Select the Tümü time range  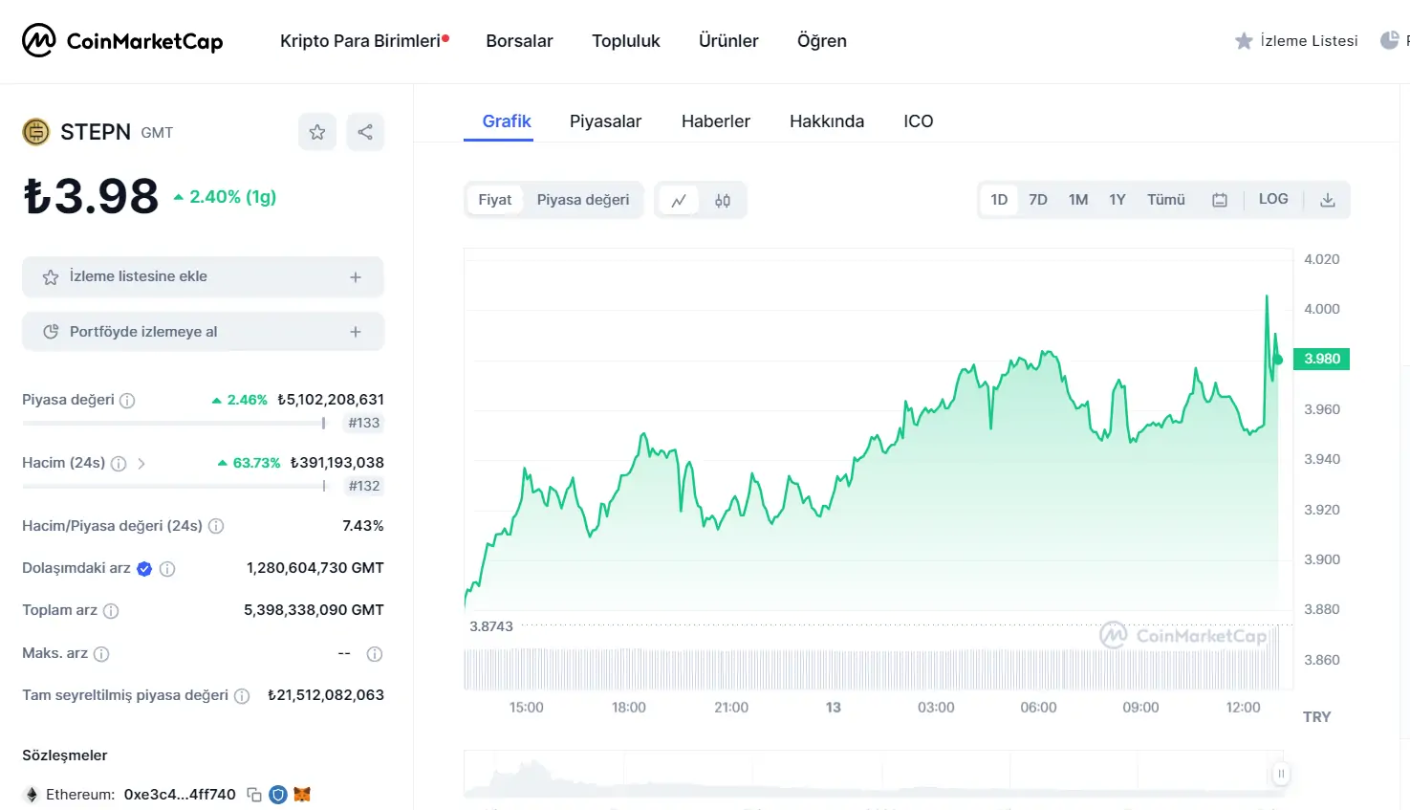(1166, 200)
